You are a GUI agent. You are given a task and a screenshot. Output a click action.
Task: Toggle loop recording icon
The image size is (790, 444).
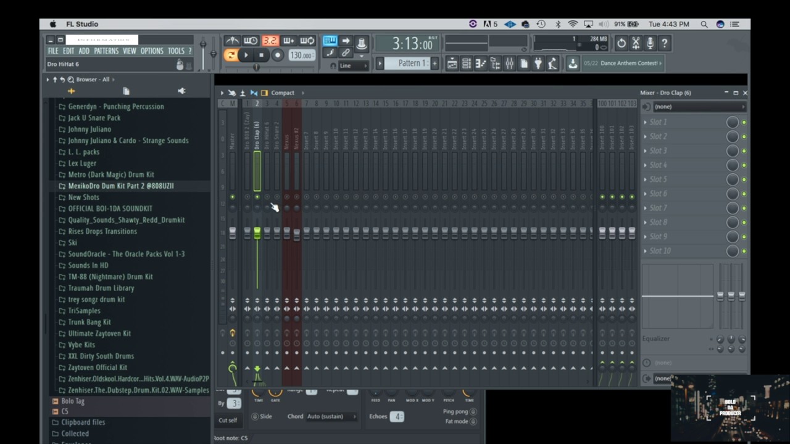click(x=307, y=41)
